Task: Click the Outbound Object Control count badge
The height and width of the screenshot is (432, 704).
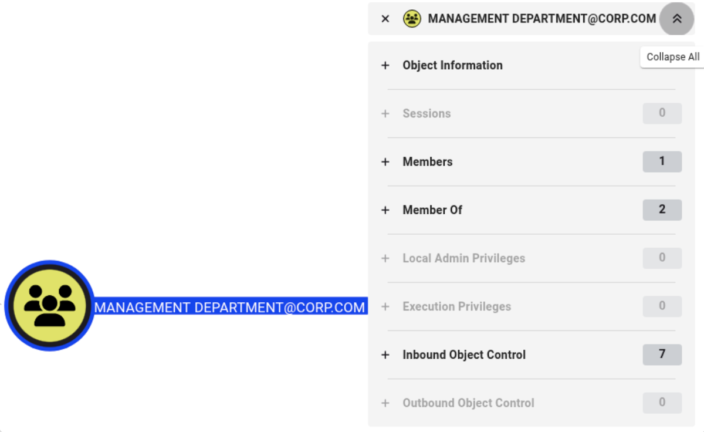Action: (662, 403)
